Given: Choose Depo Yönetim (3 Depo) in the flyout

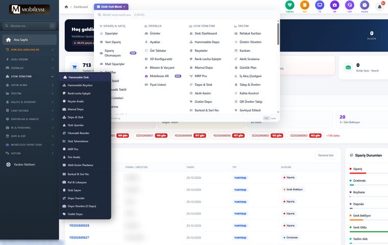Looking at the screenshot, I should 85,206.
